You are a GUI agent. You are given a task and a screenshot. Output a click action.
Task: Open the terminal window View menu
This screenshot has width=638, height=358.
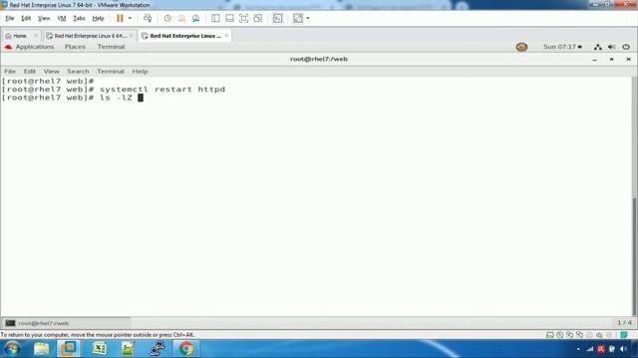[51, 72]
